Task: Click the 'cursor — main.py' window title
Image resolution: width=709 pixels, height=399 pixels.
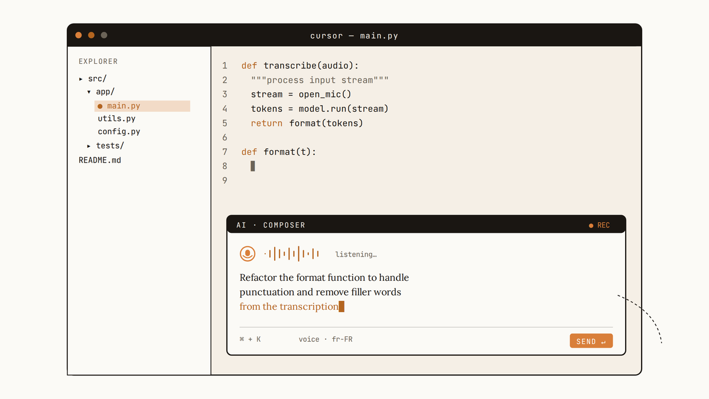Action: [x=354, y=36]
